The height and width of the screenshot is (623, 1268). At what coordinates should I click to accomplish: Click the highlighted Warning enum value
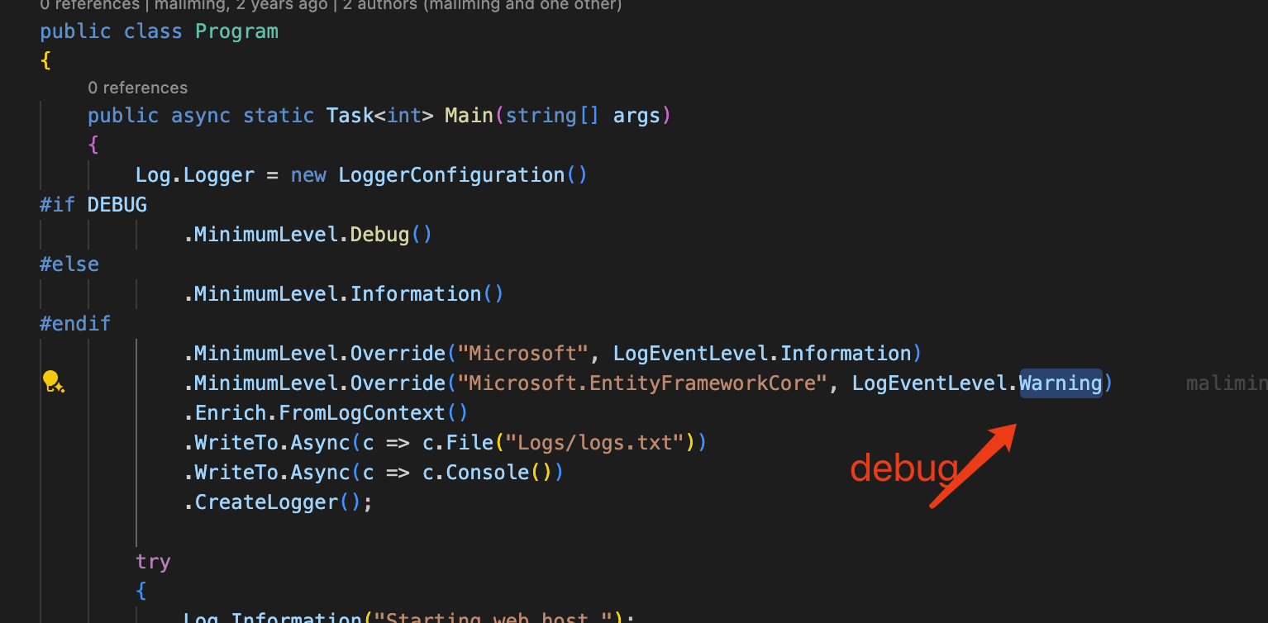click(x=1060, y=383)
